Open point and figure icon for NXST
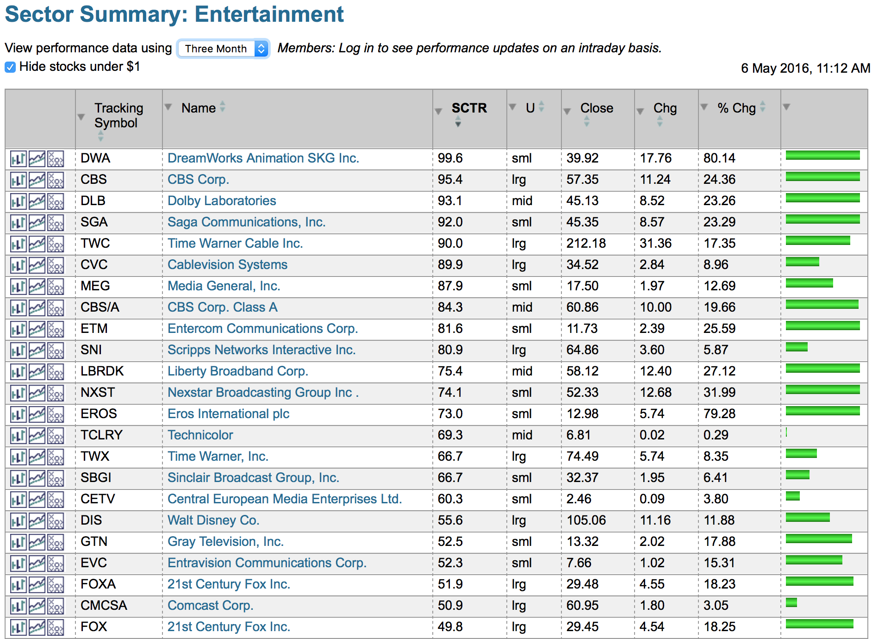This screenshot has width=872, height=639. [56, 393]
